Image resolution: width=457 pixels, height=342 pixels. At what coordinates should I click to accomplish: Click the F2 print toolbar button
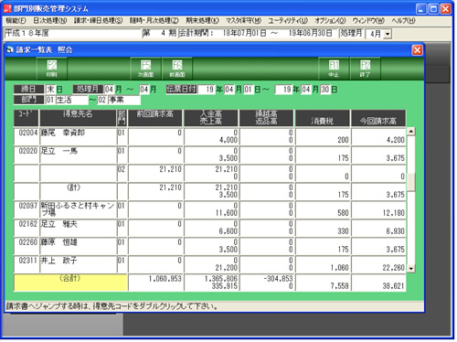[52, 69]
